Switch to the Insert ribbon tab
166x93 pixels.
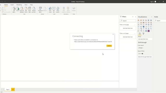tap(12, 5)
